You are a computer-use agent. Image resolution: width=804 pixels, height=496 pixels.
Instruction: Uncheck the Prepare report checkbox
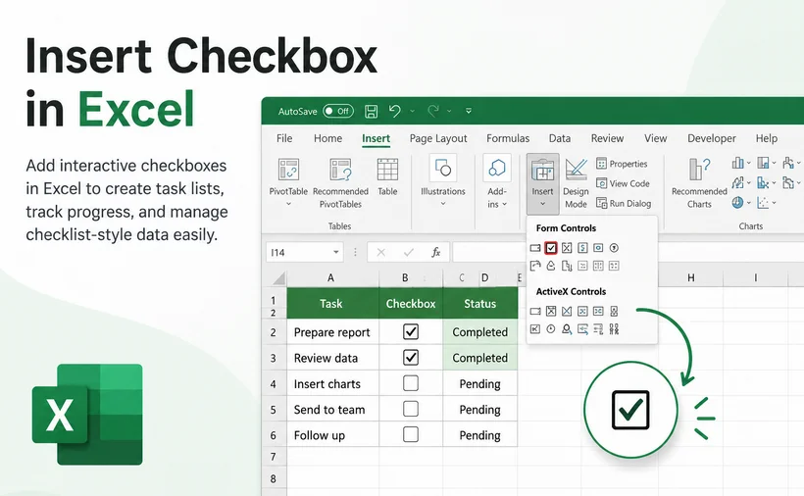click(x=411, y=331)
